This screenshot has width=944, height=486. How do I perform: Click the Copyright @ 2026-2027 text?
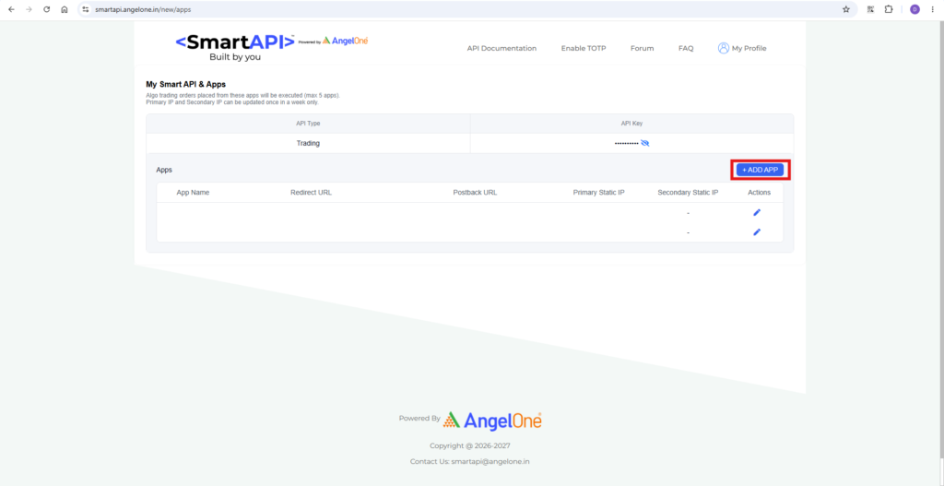coord(470,446)
